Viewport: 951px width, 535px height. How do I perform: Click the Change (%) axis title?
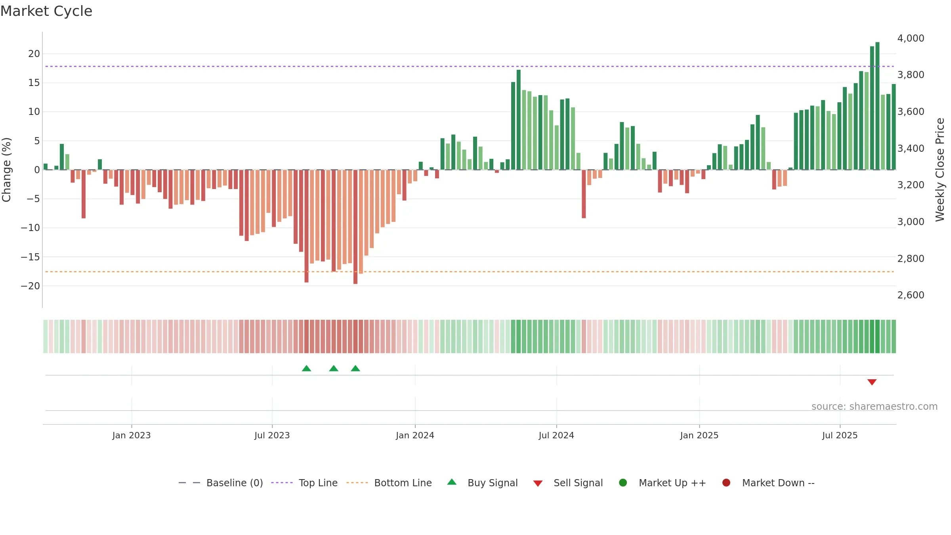pyautogui.click(x=6, y=170)
